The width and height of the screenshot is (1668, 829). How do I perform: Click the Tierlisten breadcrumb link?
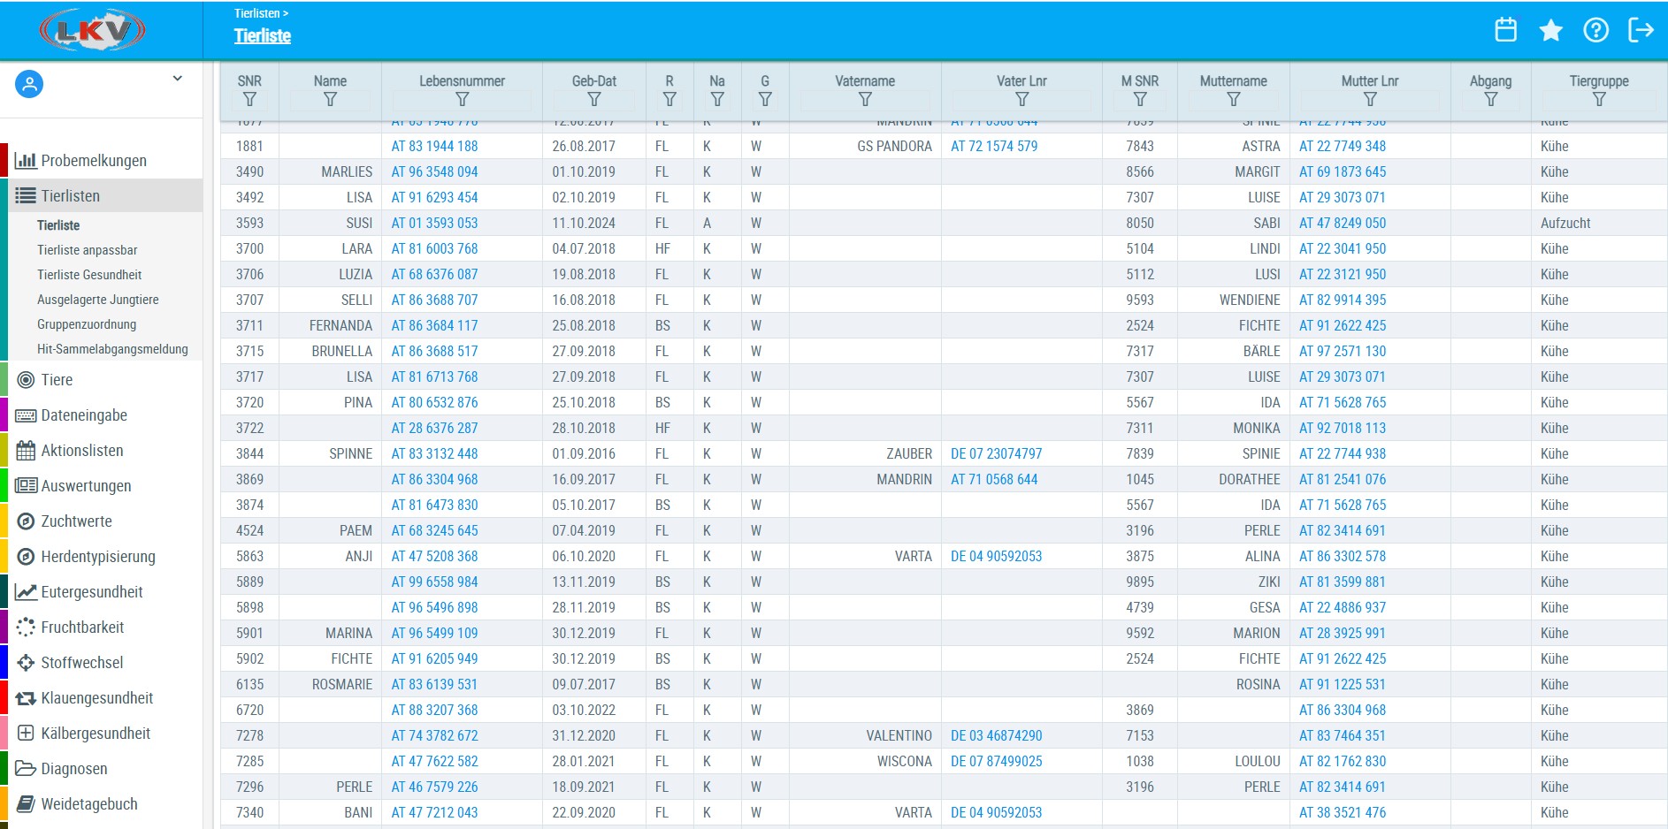[256, 13]
